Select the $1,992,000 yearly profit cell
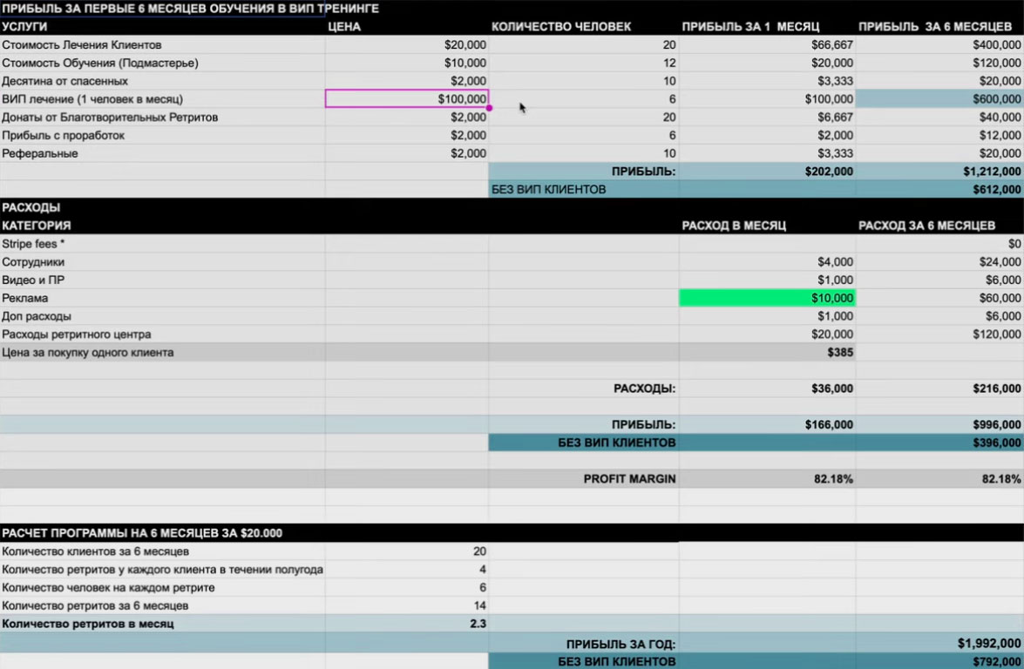Screen dimensions: 1024x669 tap(939, 643)
